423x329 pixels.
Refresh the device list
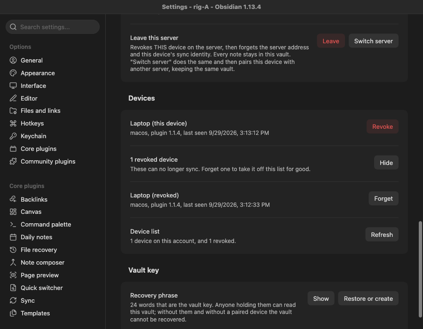(x=382, y=235)
